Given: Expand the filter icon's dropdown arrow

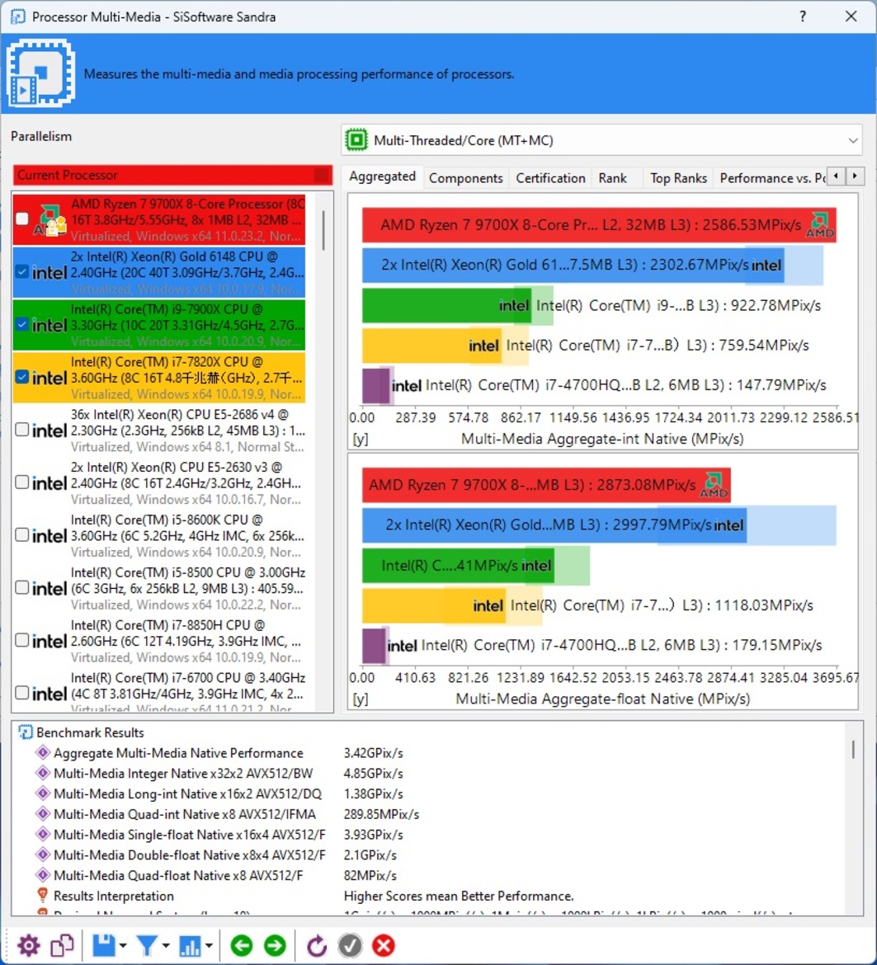Looking at the screenshot, I should click(x=166, y=946).
